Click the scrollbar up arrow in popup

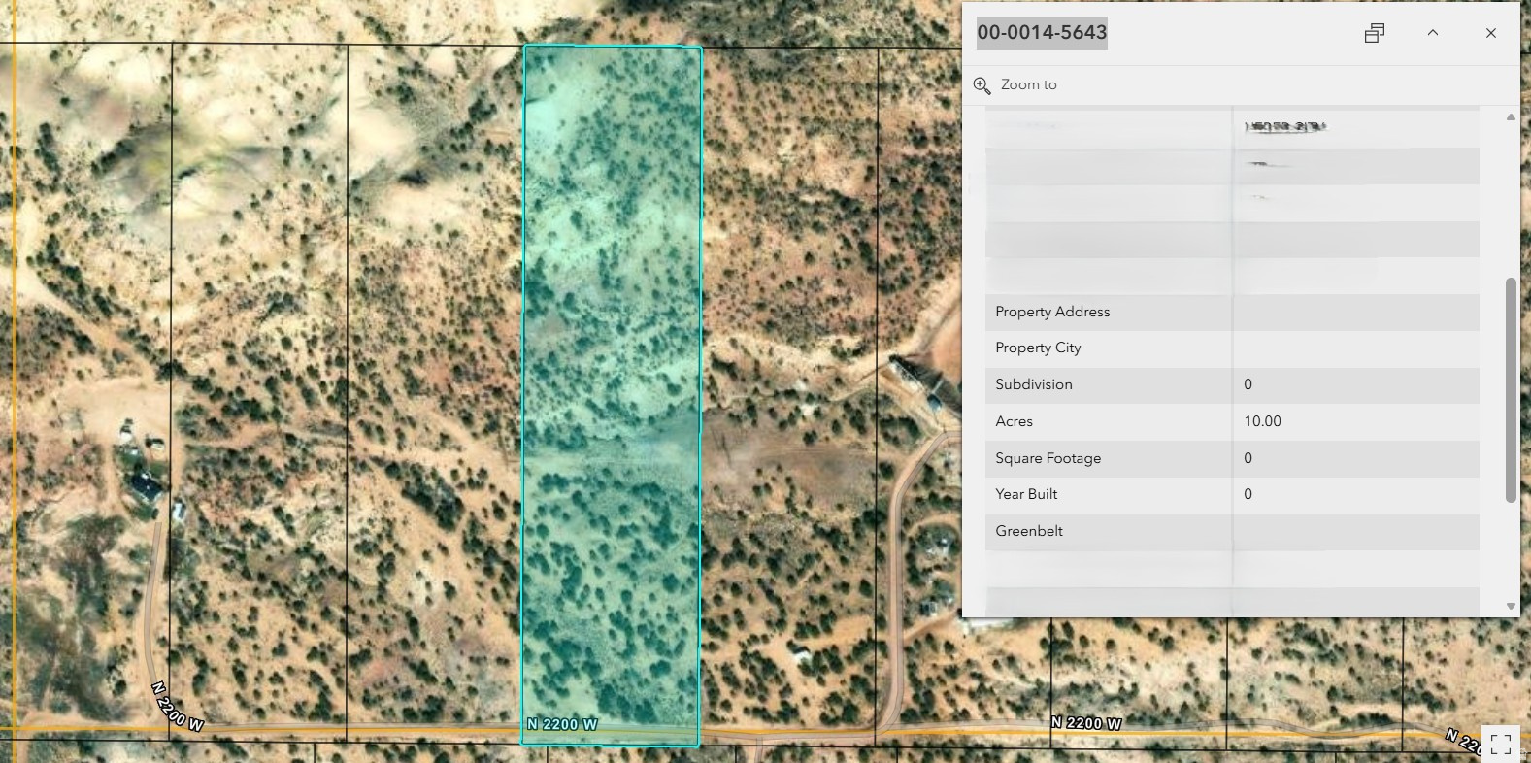[x=1510, y=117]
